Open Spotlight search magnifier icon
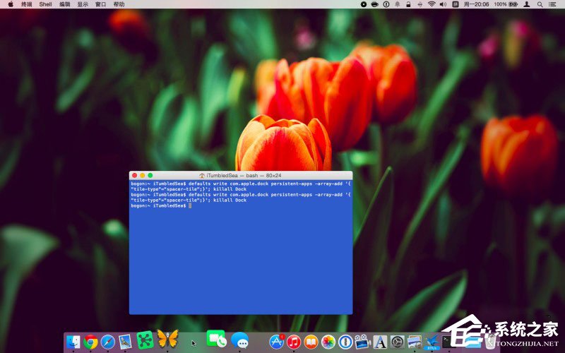The width and height of the screenshot is (565, 353). tap(540, 4)
